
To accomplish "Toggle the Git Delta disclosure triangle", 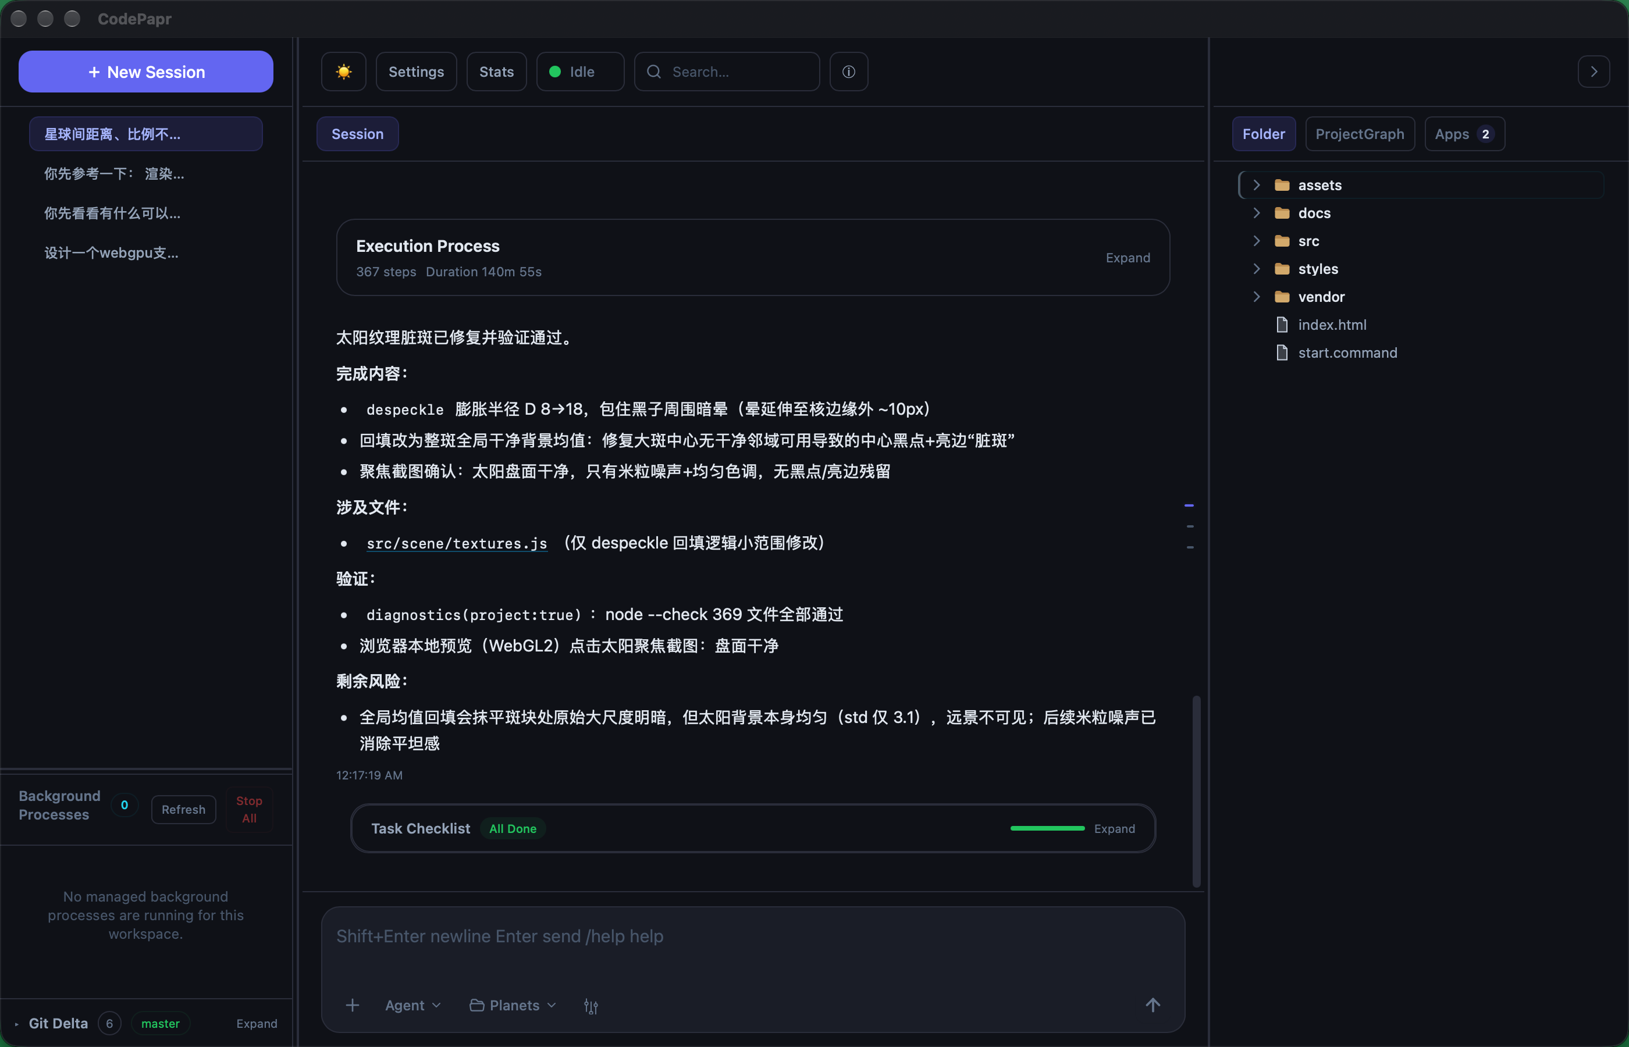I will tap(16, 1023).
